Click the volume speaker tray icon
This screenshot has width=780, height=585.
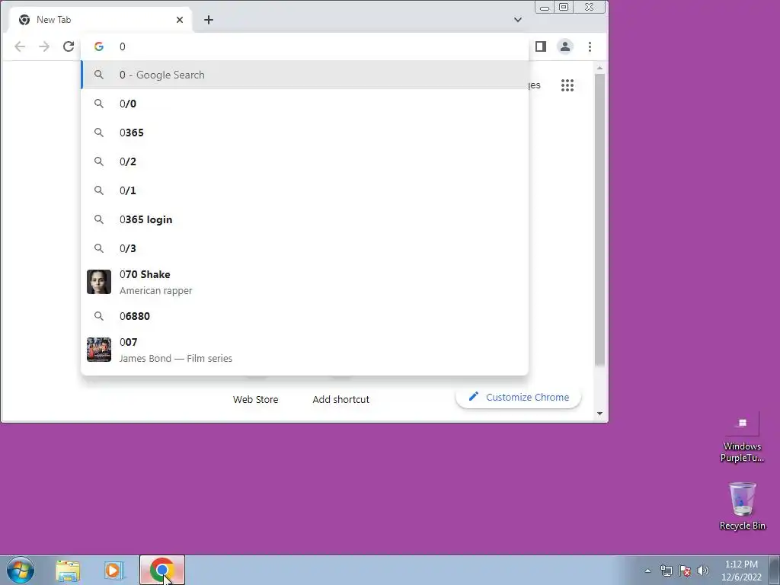(x=703, y=571)
